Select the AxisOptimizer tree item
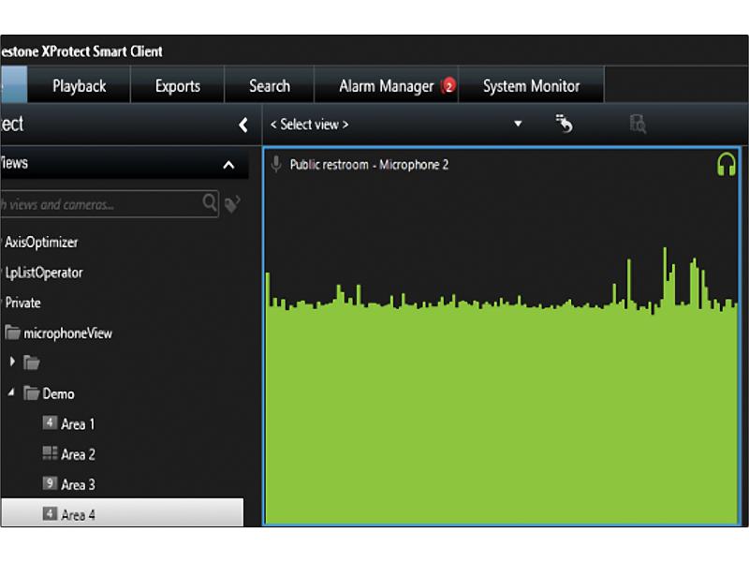Viewport: 749px width, 562px height. tap(41, 243)
